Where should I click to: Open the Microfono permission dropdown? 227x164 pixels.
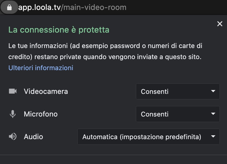point(178,114)
